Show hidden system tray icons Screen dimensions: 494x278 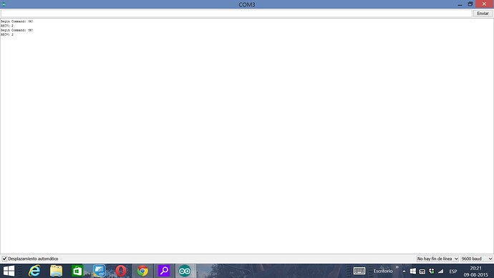coord(404,272)
